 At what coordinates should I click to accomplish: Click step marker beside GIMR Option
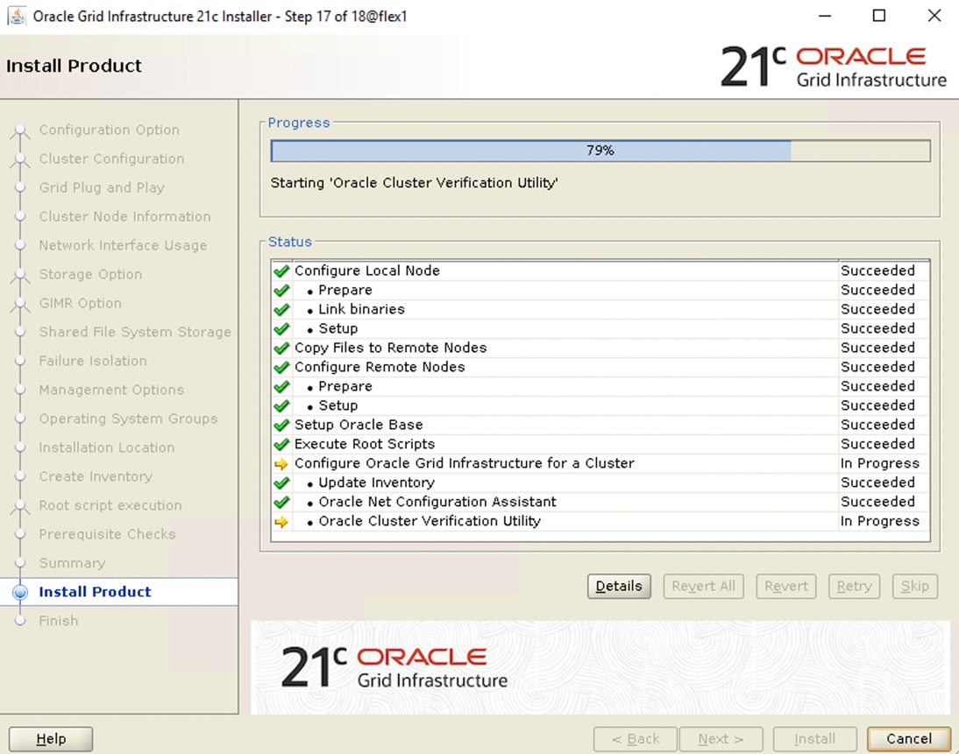20,304
